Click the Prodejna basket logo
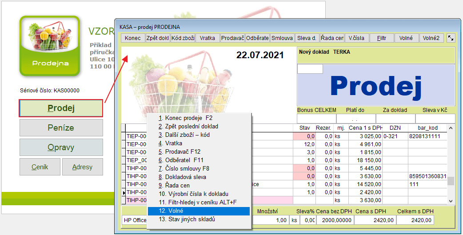463x235 pixels. click(x=50, y=46)
